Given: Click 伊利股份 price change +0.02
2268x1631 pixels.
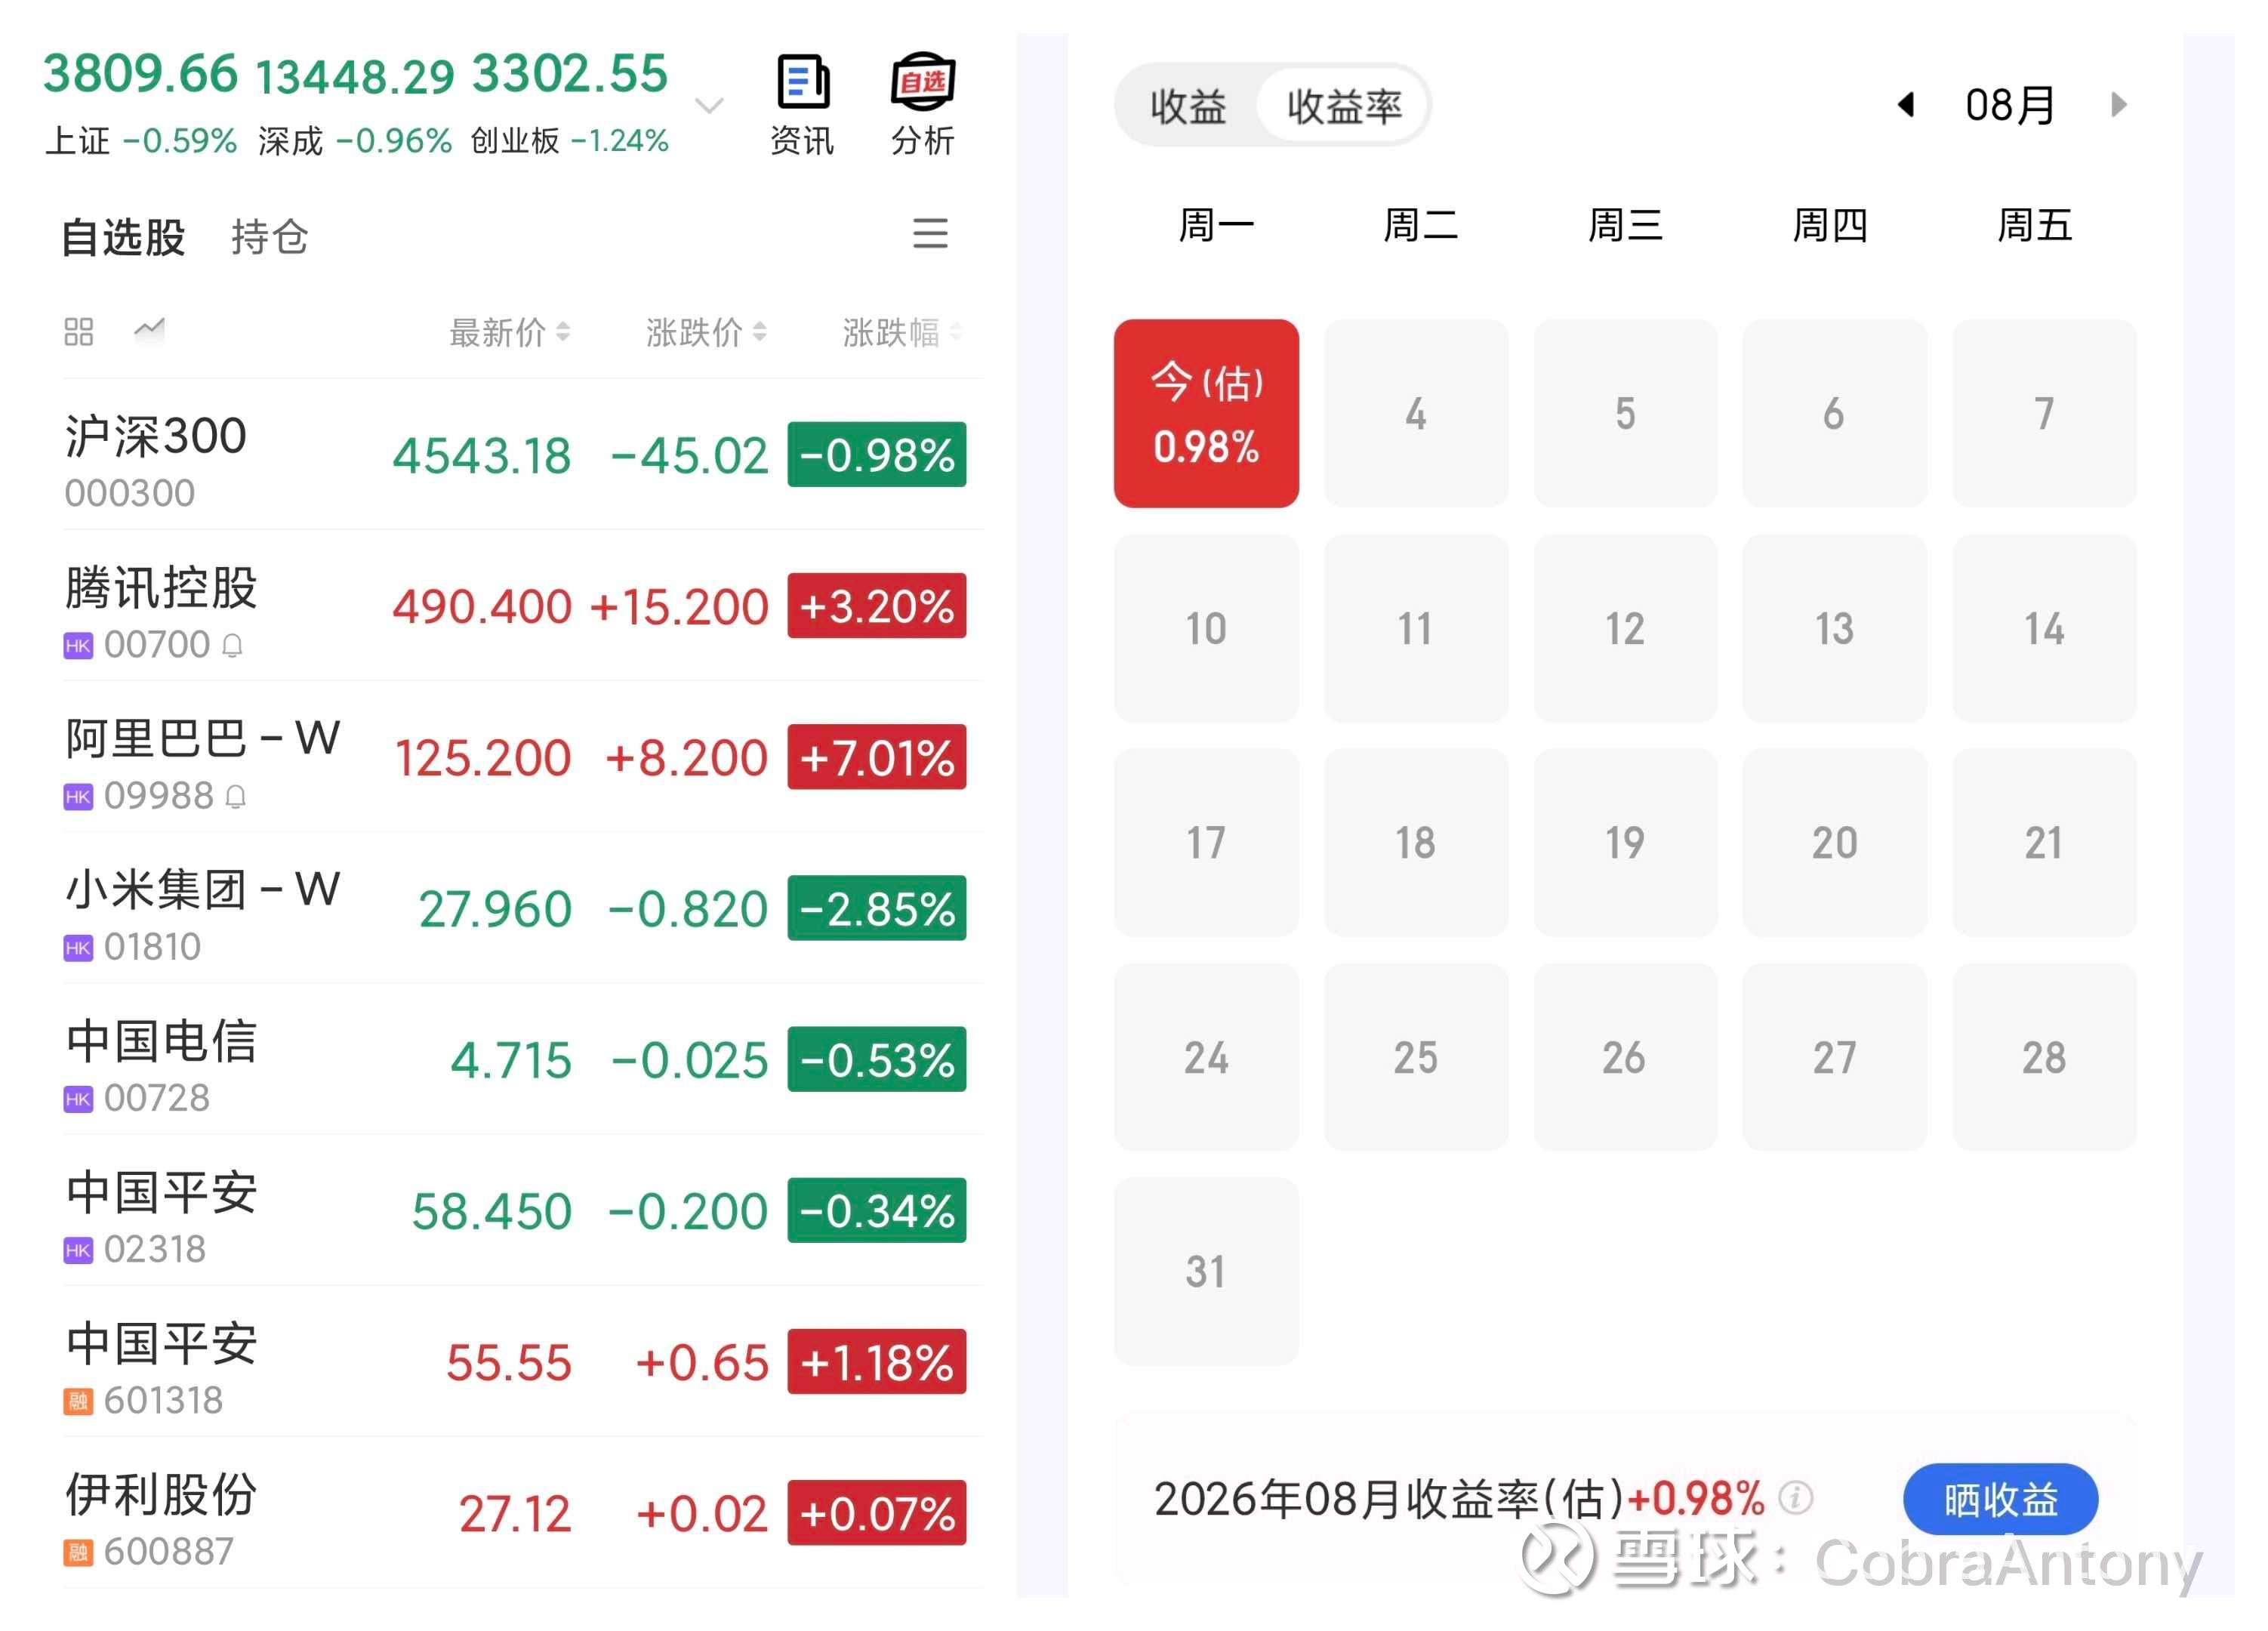Looking at the screenshot, I should pyautogui.click(x=702, y=1513).
